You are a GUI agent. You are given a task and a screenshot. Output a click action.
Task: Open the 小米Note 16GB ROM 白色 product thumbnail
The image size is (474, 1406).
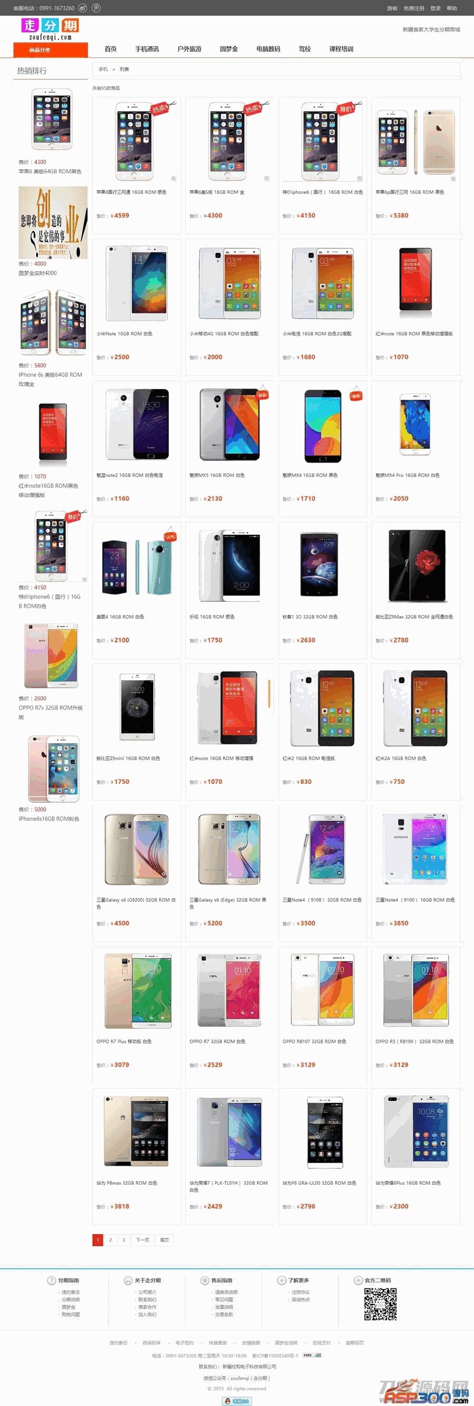click(136, 284)
